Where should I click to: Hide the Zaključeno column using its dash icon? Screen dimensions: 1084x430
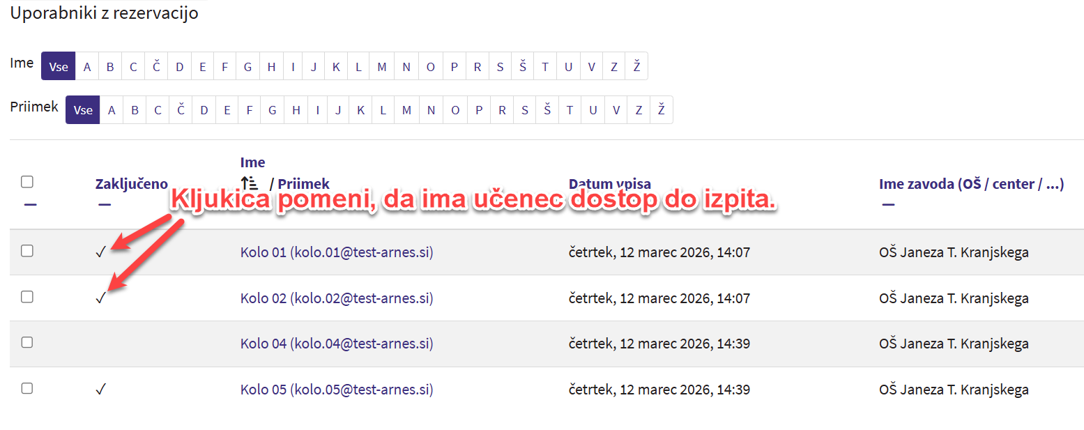104,205
